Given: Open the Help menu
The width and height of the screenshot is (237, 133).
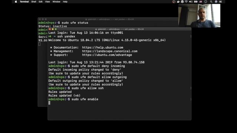Looking at the screenshot, I should coord(65,1).
